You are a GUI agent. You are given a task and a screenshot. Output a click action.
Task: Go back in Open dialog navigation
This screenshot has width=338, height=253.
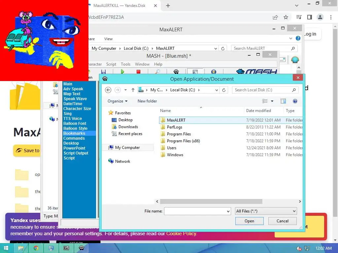108,90
